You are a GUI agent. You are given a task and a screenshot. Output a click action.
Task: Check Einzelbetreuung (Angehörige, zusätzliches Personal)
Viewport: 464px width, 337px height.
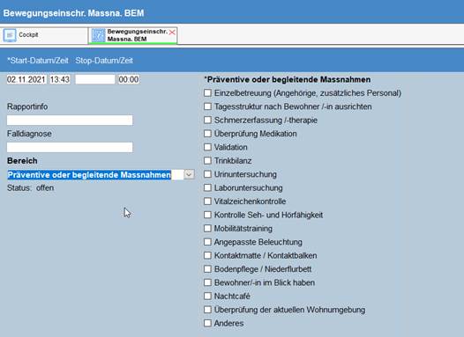click(207, 93)
